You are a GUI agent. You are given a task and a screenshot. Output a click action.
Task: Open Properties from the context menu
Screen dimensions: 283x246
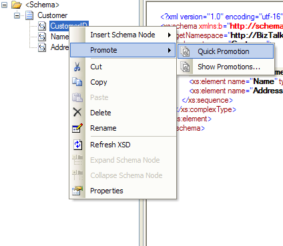pyautogui.click(x=123, y=191)
